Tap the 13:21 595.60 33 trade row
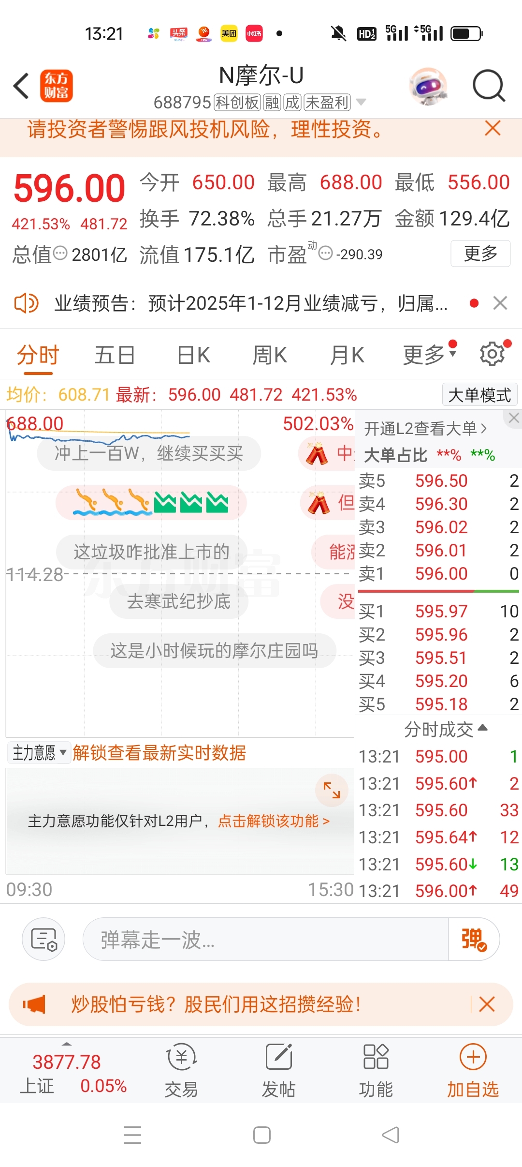522x1167 pixels. tap(438, 810)
